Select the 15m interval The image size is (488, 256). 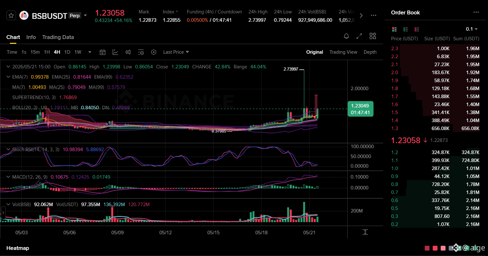pyautogui.click(x=35, y=52)
